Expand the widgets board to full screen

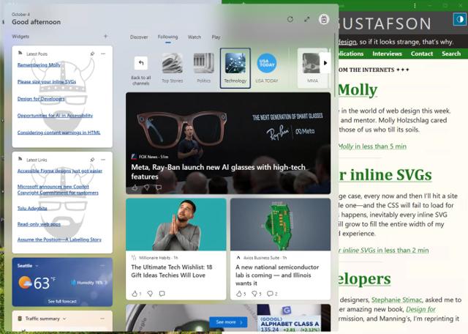(307, 19)
